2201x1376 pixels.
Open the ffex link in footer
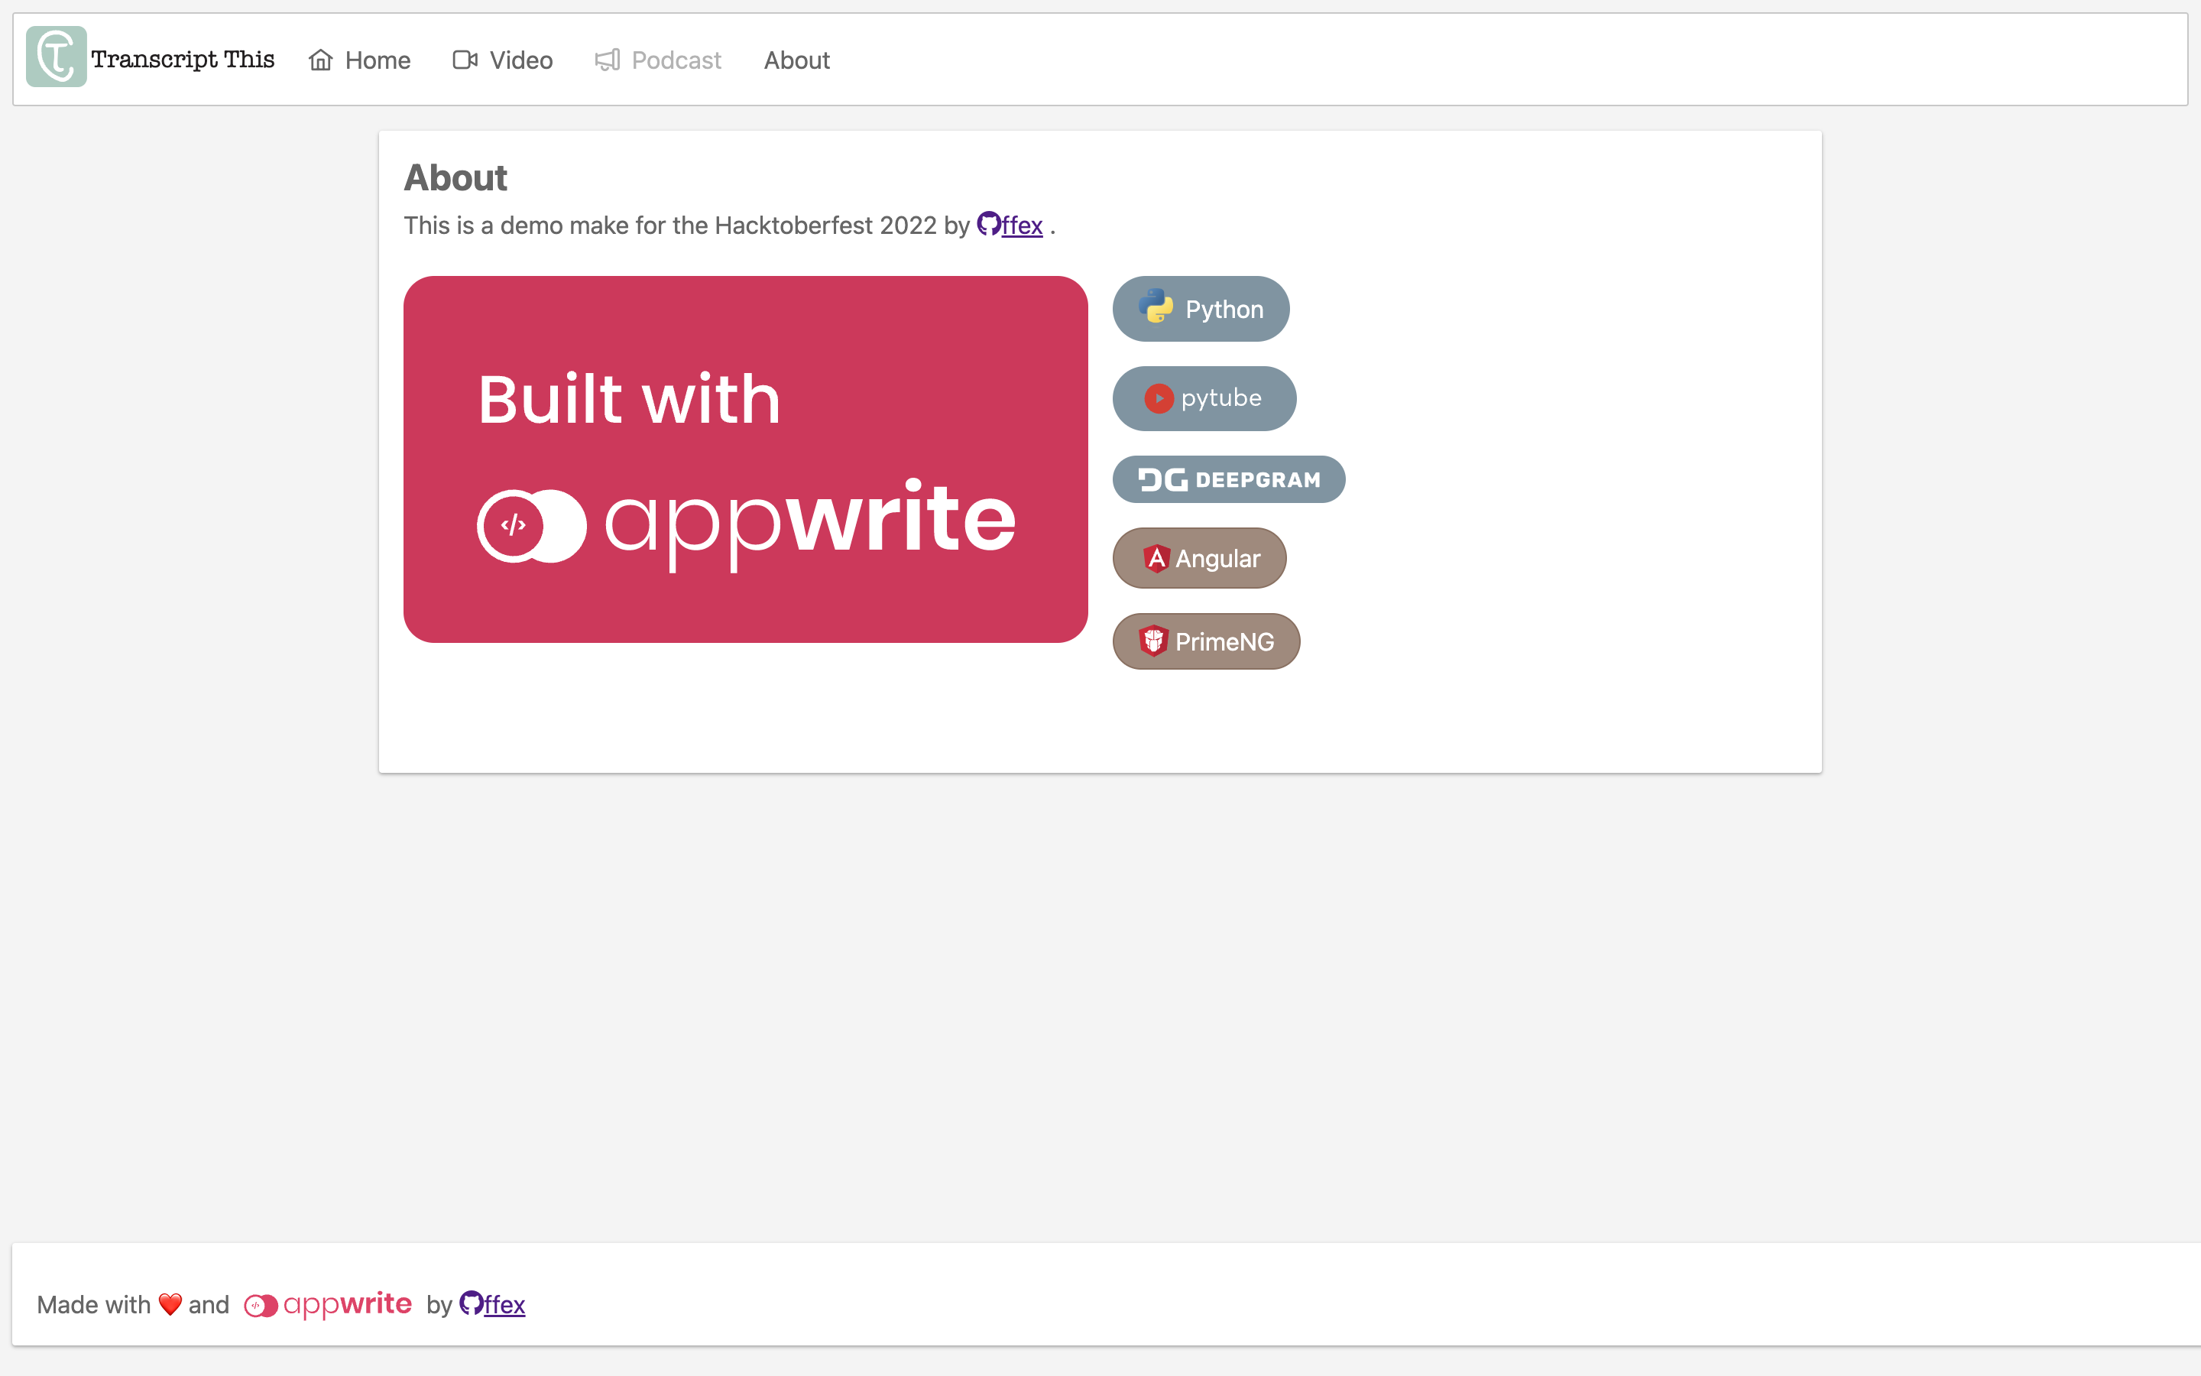tap(504, 1305)
